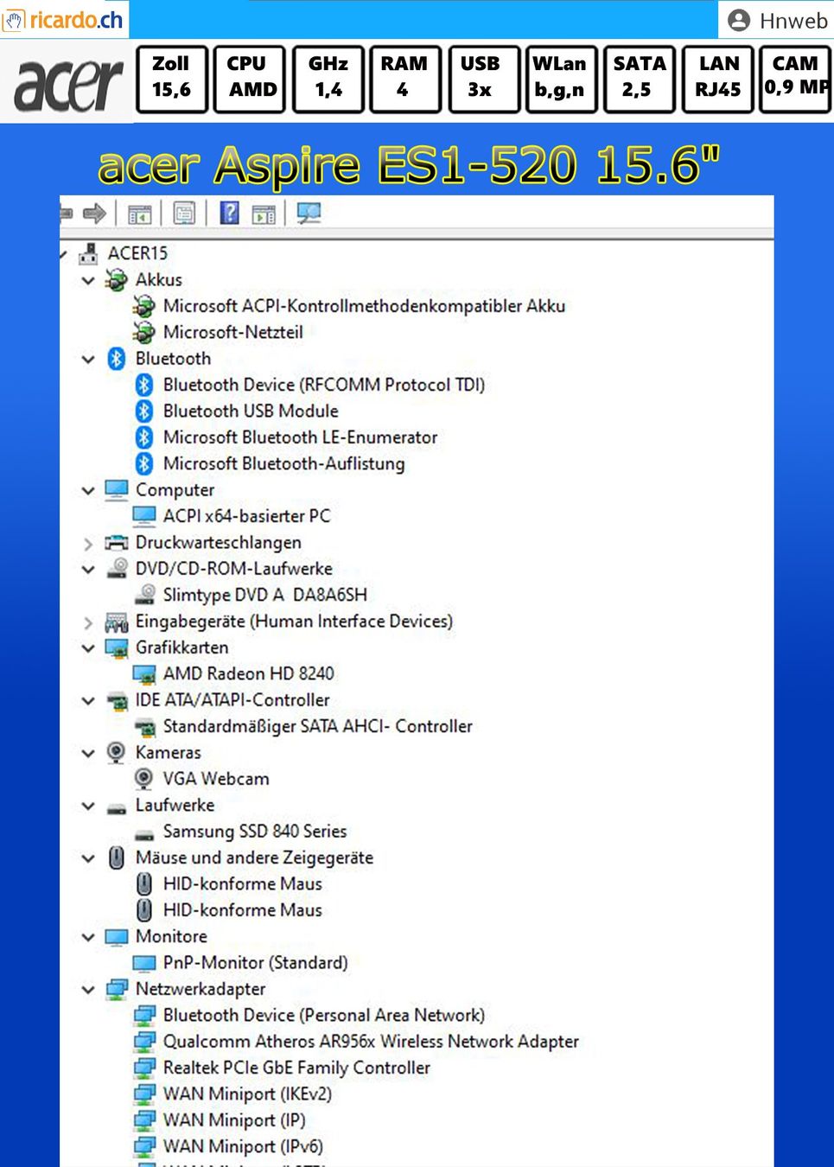Collapse the Bluetooth category
The height and width of the screenshot is (1167, 834).
click(x=88, y=359)
